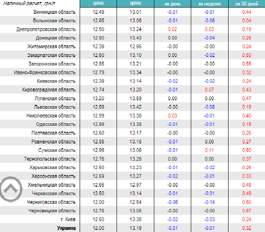
Task: Click the 'за неделю' column header
Action: coord(209,4)
